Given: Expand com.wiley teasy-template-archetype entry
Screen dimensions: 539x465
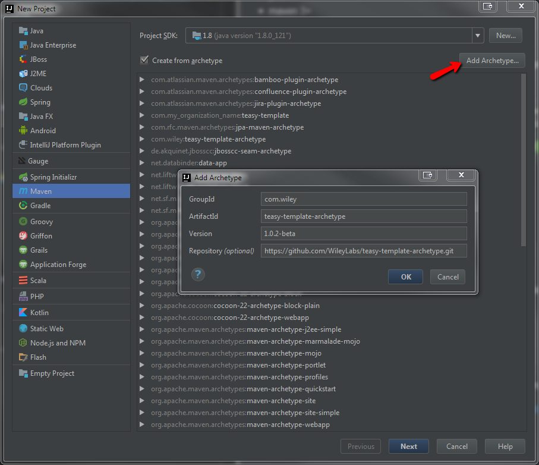Looking at the screenshot, I should 141,139.
